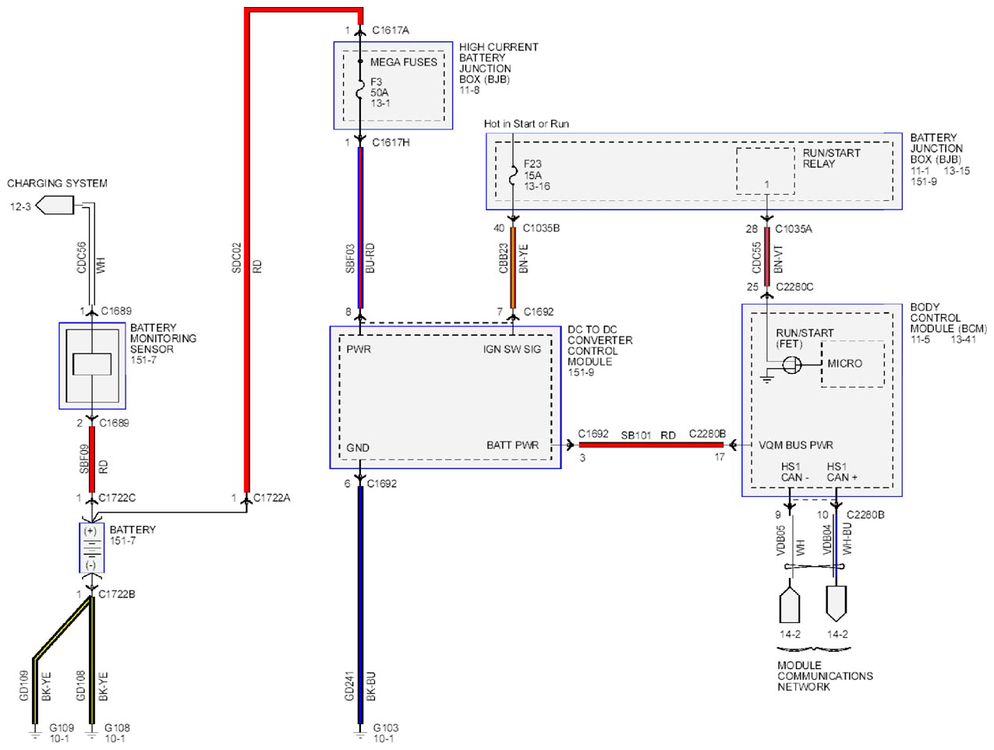Click the ground symbol inside the BCM box
The image size is (994, 750).
[x=767, y=378]
